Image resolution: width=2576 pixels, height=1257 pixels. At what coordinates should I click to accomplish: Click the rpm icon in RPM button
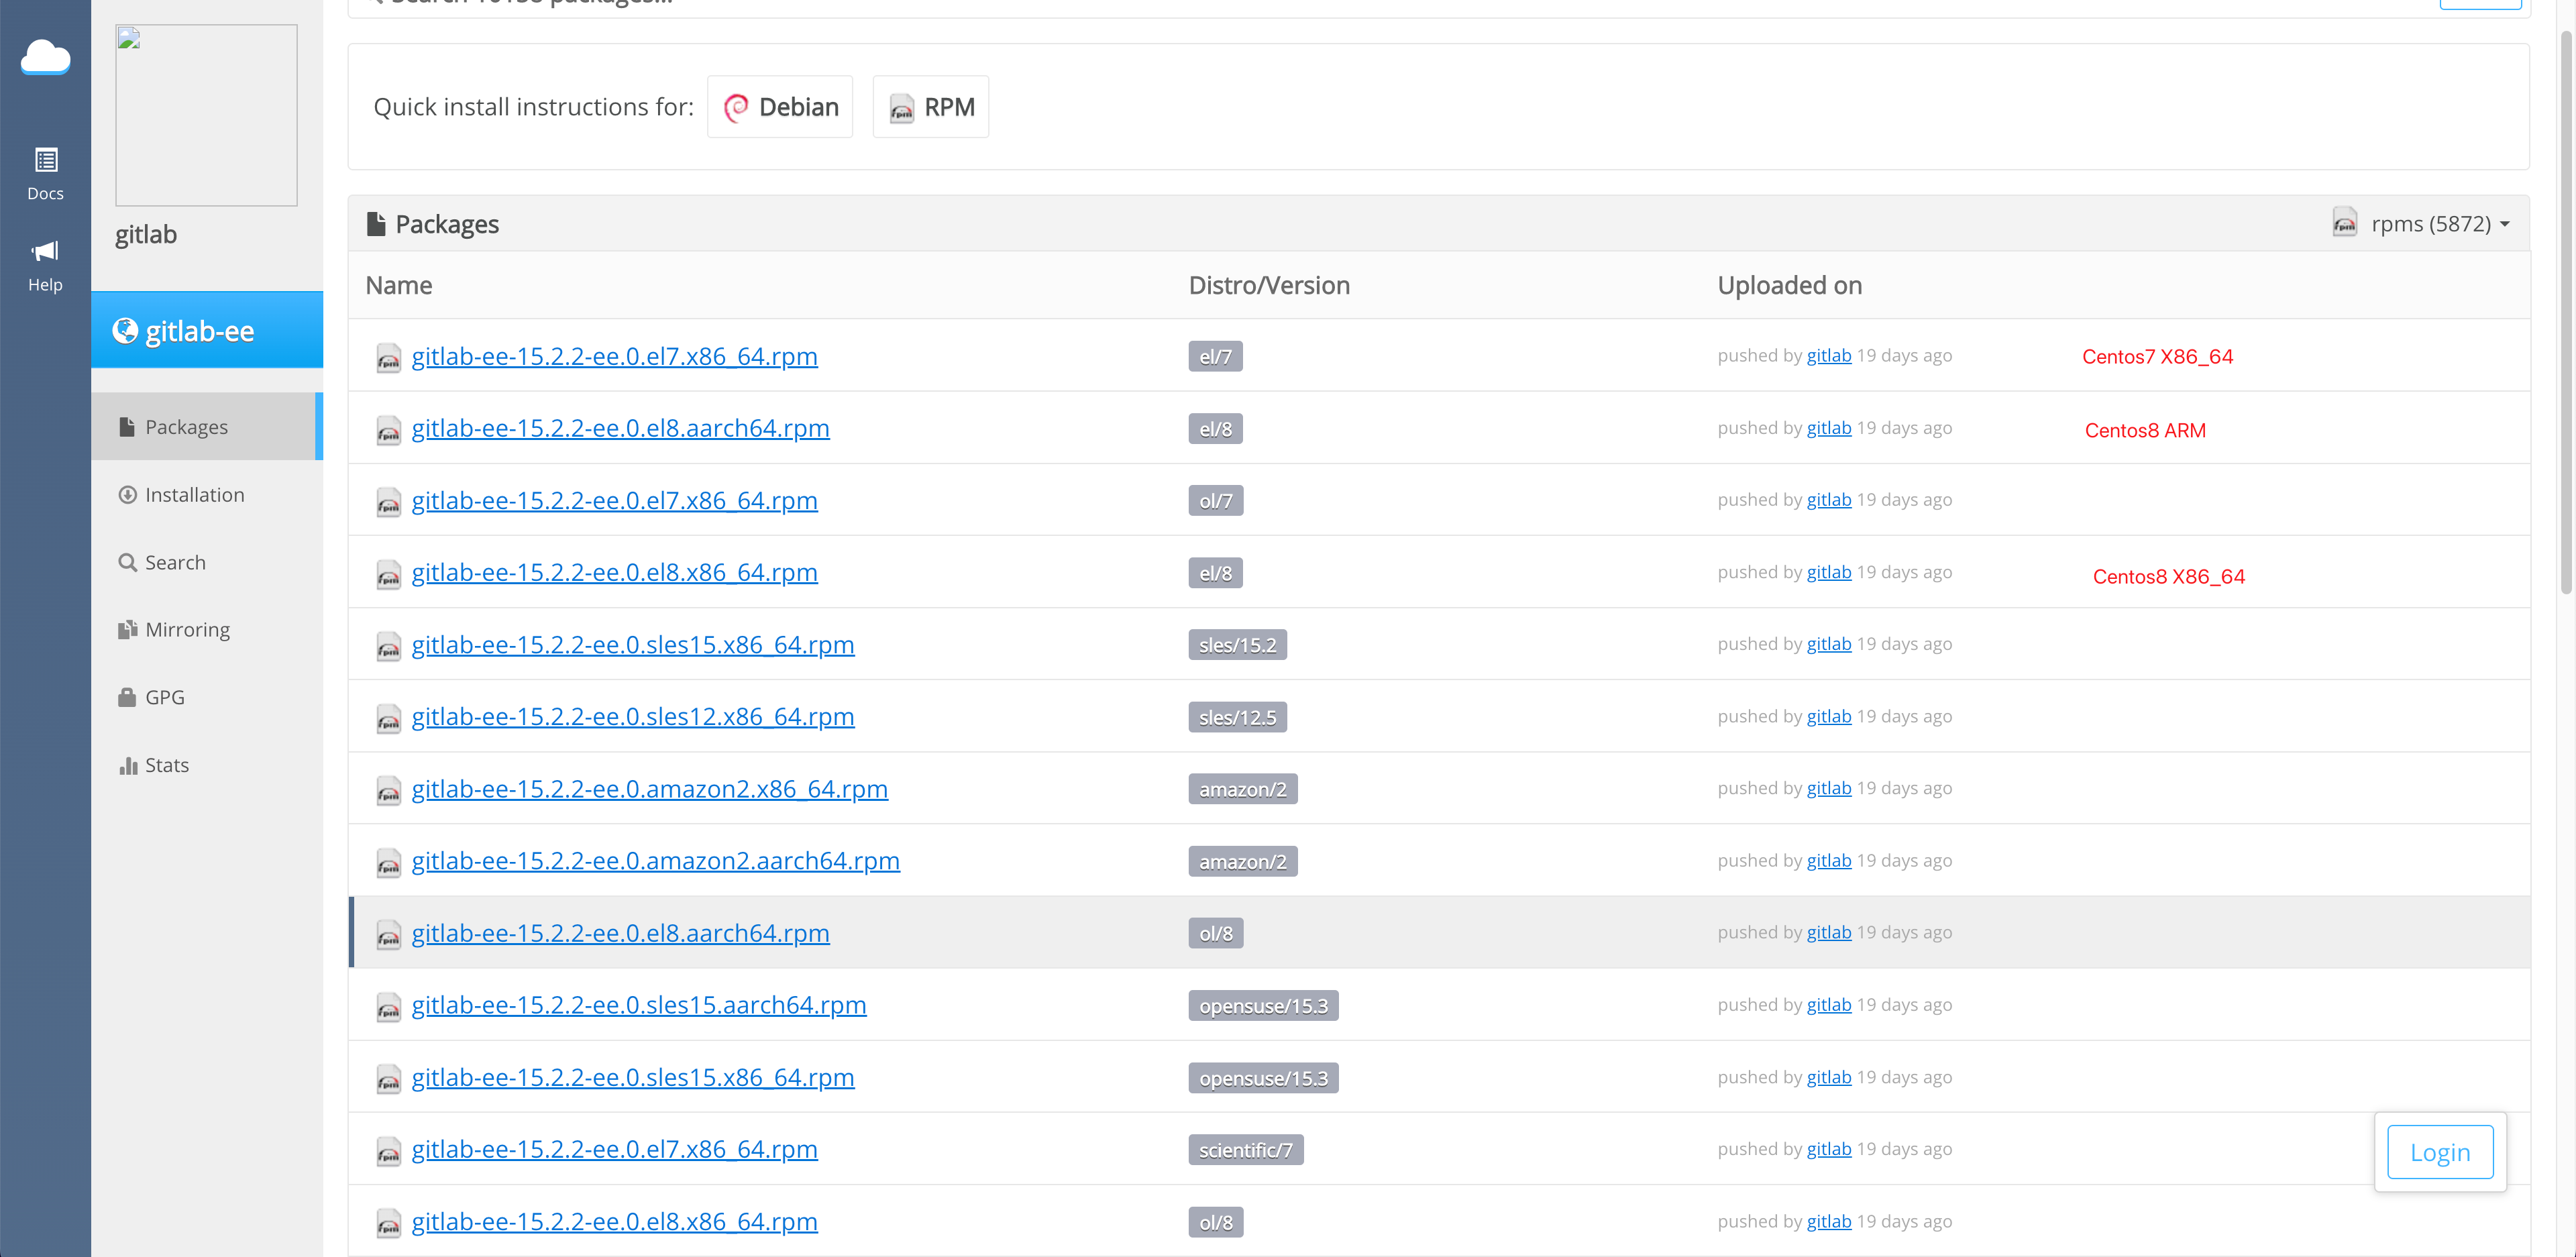(901, 108)
